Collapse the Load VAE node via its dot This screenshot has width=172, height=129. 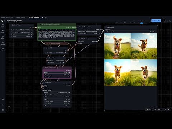coord(45,48)
